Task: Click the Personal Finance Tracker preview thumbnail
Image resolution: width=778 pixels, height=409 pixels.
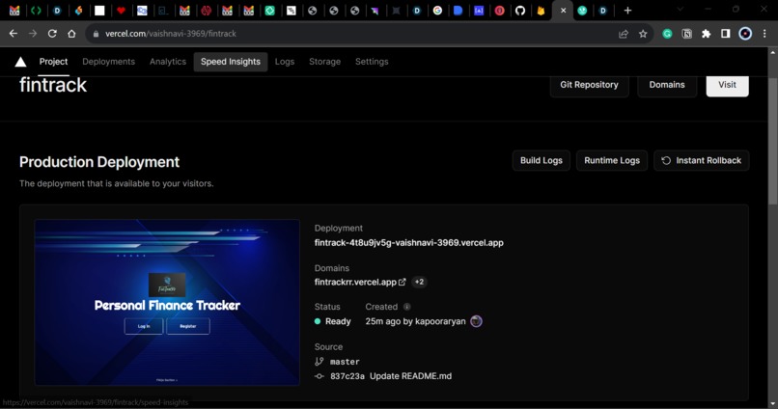Action: [x=167, y=303]
